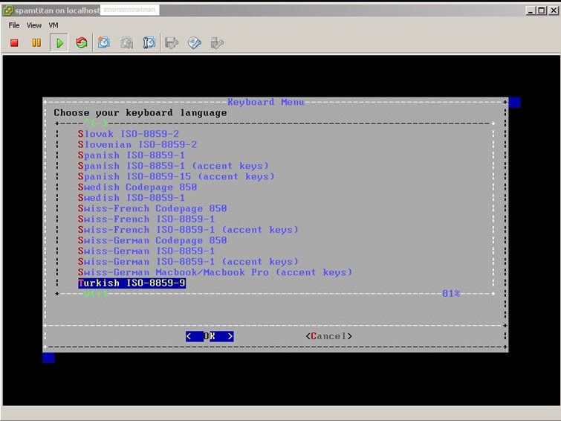Image resolution: width=561 pixels, height=421 pixels.
Task: Select Swiss-German Macbook/Macbook Pro (accent keys)
Action: point(215,272)
